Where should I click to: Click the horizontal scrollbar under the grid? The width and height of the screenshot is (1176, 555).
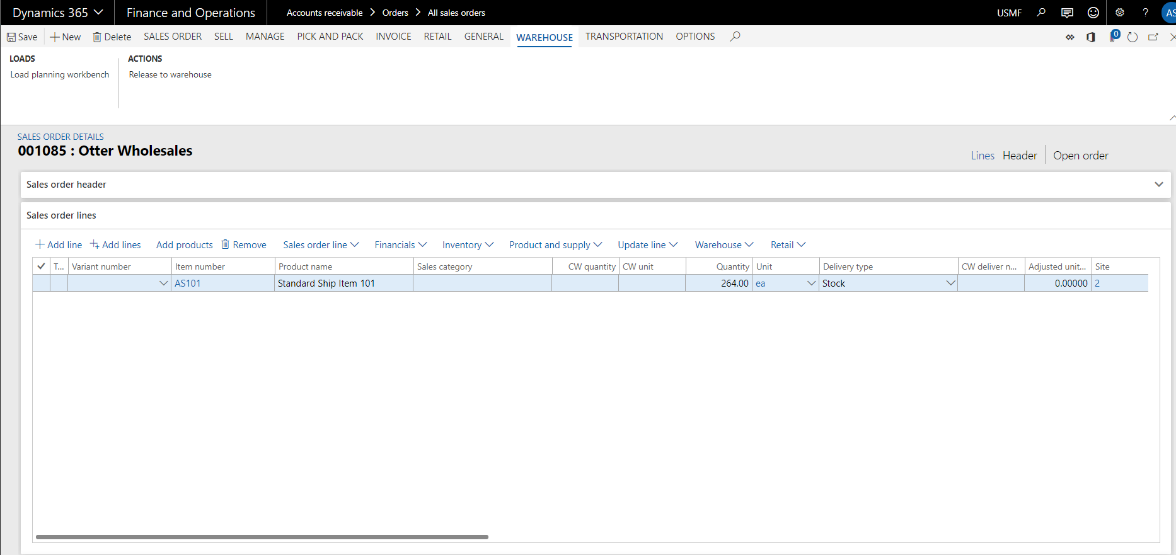point(262,537)
